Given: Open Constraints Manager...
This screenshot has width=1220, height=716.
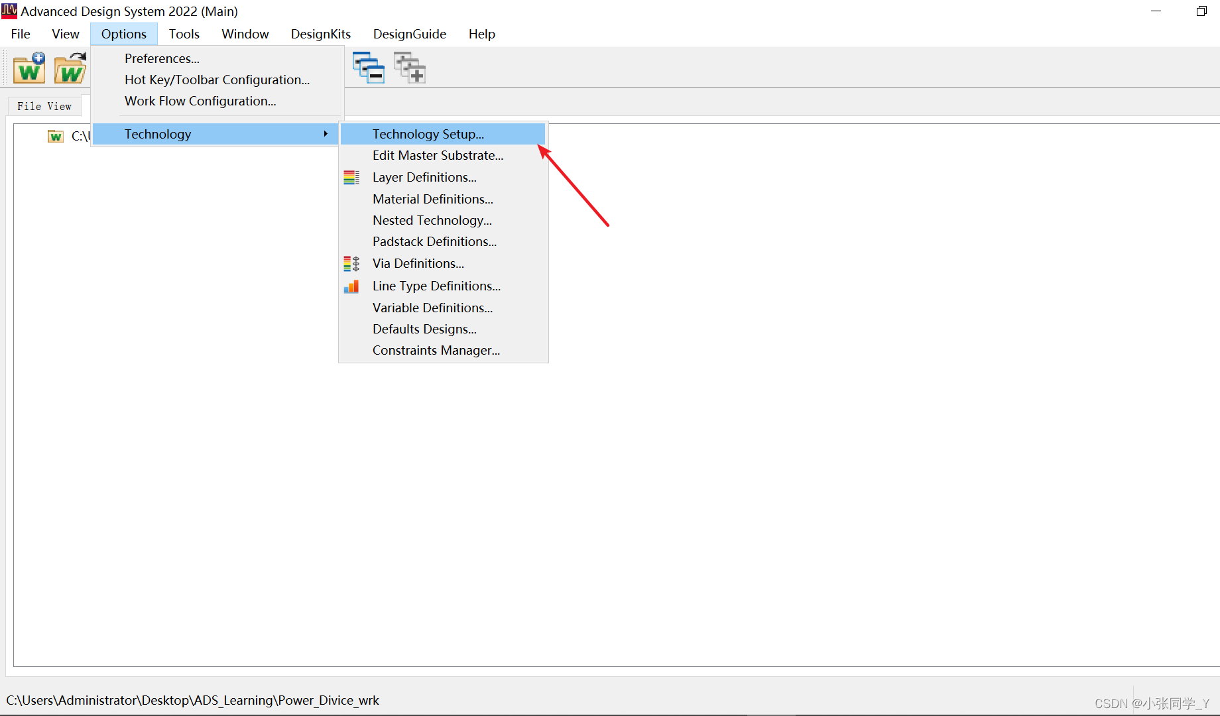Looking at the screenshot, I should pos(443,350).
